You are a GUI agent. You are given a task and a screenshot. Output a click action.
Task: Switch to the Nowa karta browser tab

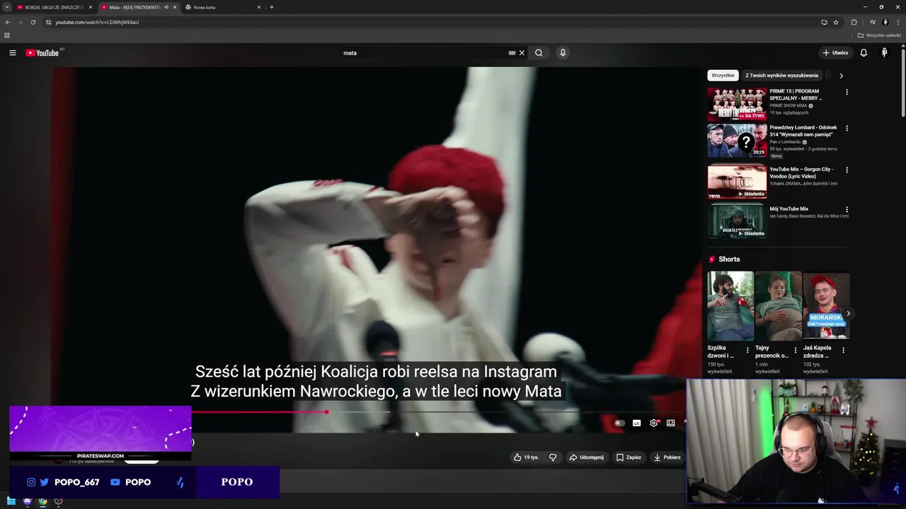[223, 7]
